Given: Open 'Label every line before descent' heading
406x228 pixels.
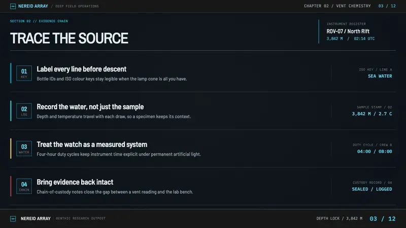Looking at the screenshot, I should (82, 69).
